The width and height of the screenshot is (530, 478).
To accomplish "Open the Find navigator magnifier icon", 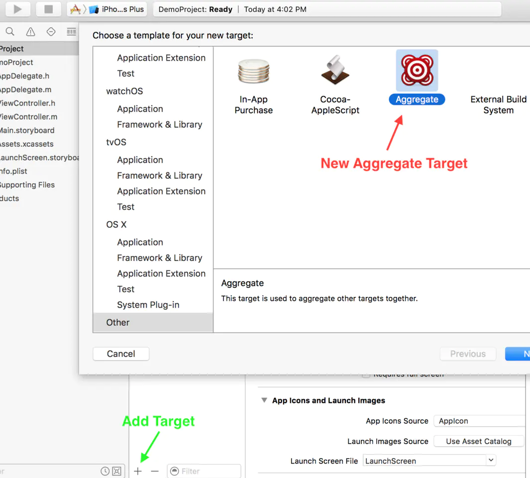I will [x=10, y=32].
